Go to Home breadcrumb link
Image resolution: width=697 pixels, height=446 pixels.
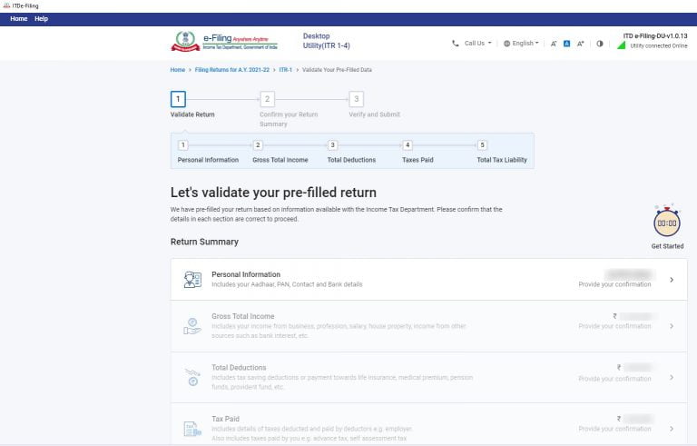click(x=178, y=70)
